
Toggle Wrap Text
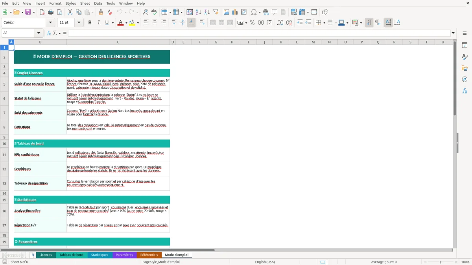point(202,23)
